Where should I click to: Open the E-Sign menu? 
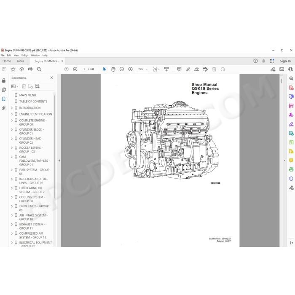pos(25,55)
